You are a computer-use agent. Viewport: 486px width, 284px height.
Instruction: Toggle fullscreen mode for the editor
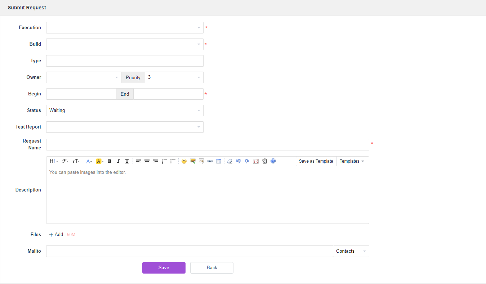(x=256, y=161)
